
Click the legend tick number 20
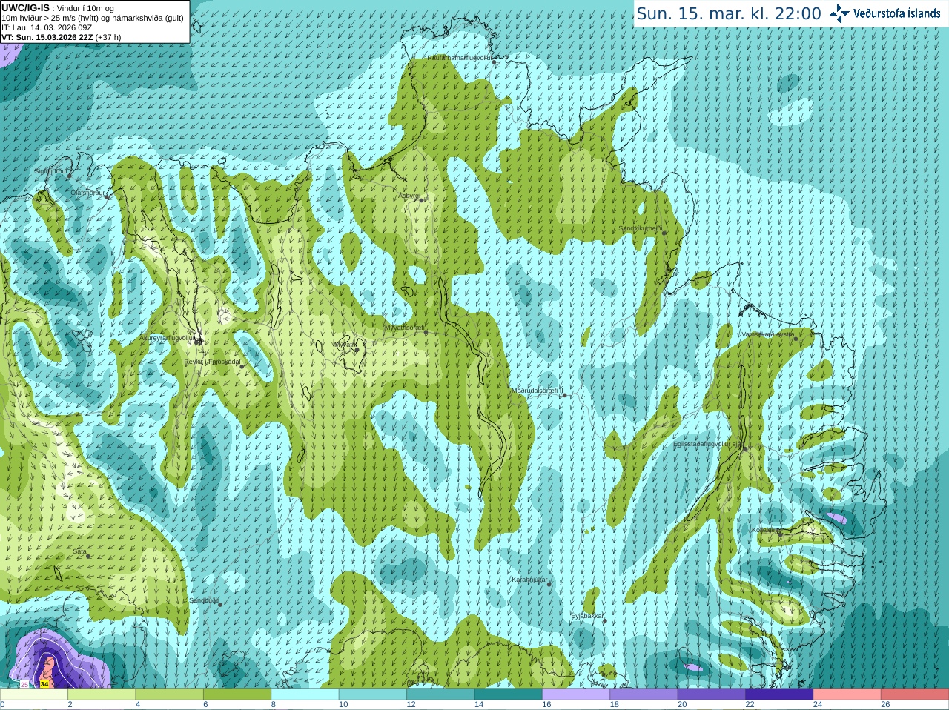pos(682,705)
